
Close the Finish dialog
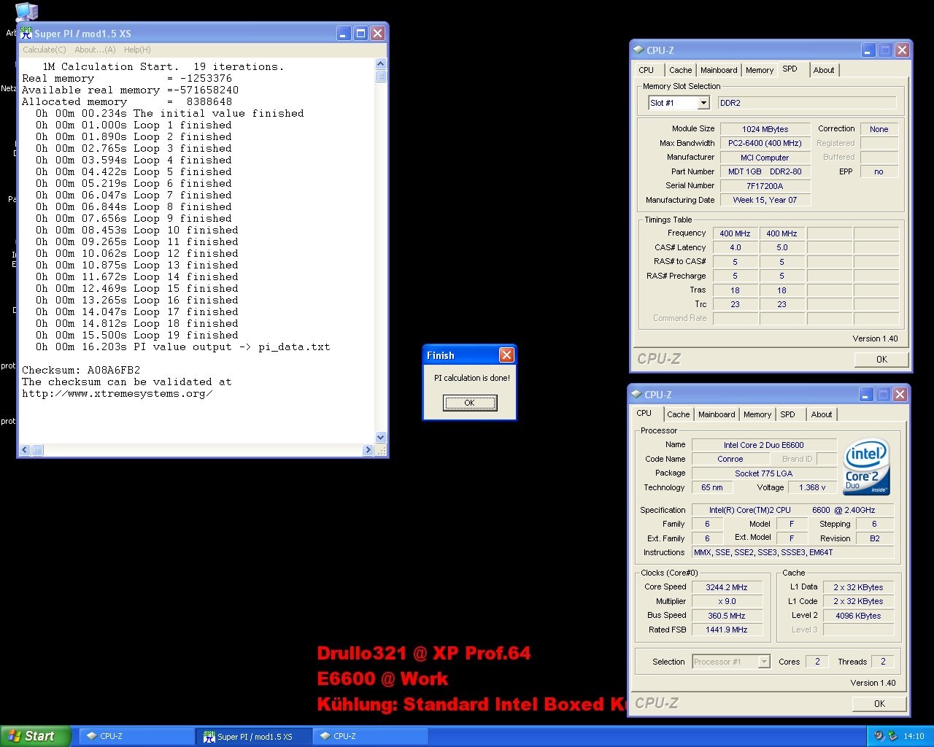pyautogui.click(x=506, y=355)
